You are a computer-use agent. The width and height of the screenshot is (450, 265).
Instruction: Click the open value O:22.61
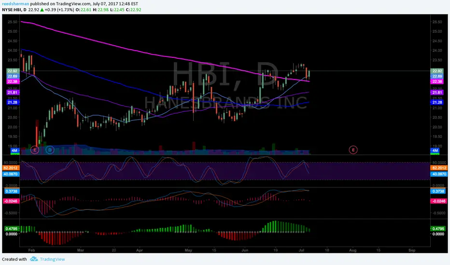coord(84,10)
